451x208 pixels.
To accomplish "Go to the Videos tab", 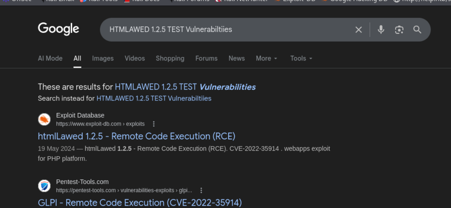I will coord(135,58).
